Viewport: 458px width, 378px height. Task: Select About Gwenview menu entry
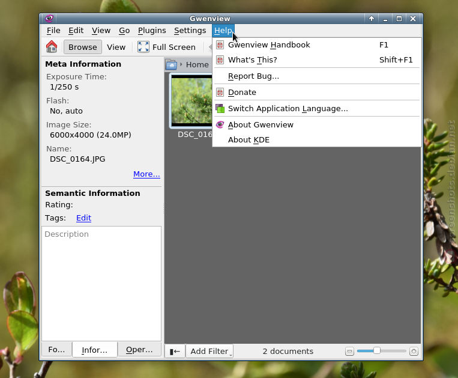(x=317, y=125)
